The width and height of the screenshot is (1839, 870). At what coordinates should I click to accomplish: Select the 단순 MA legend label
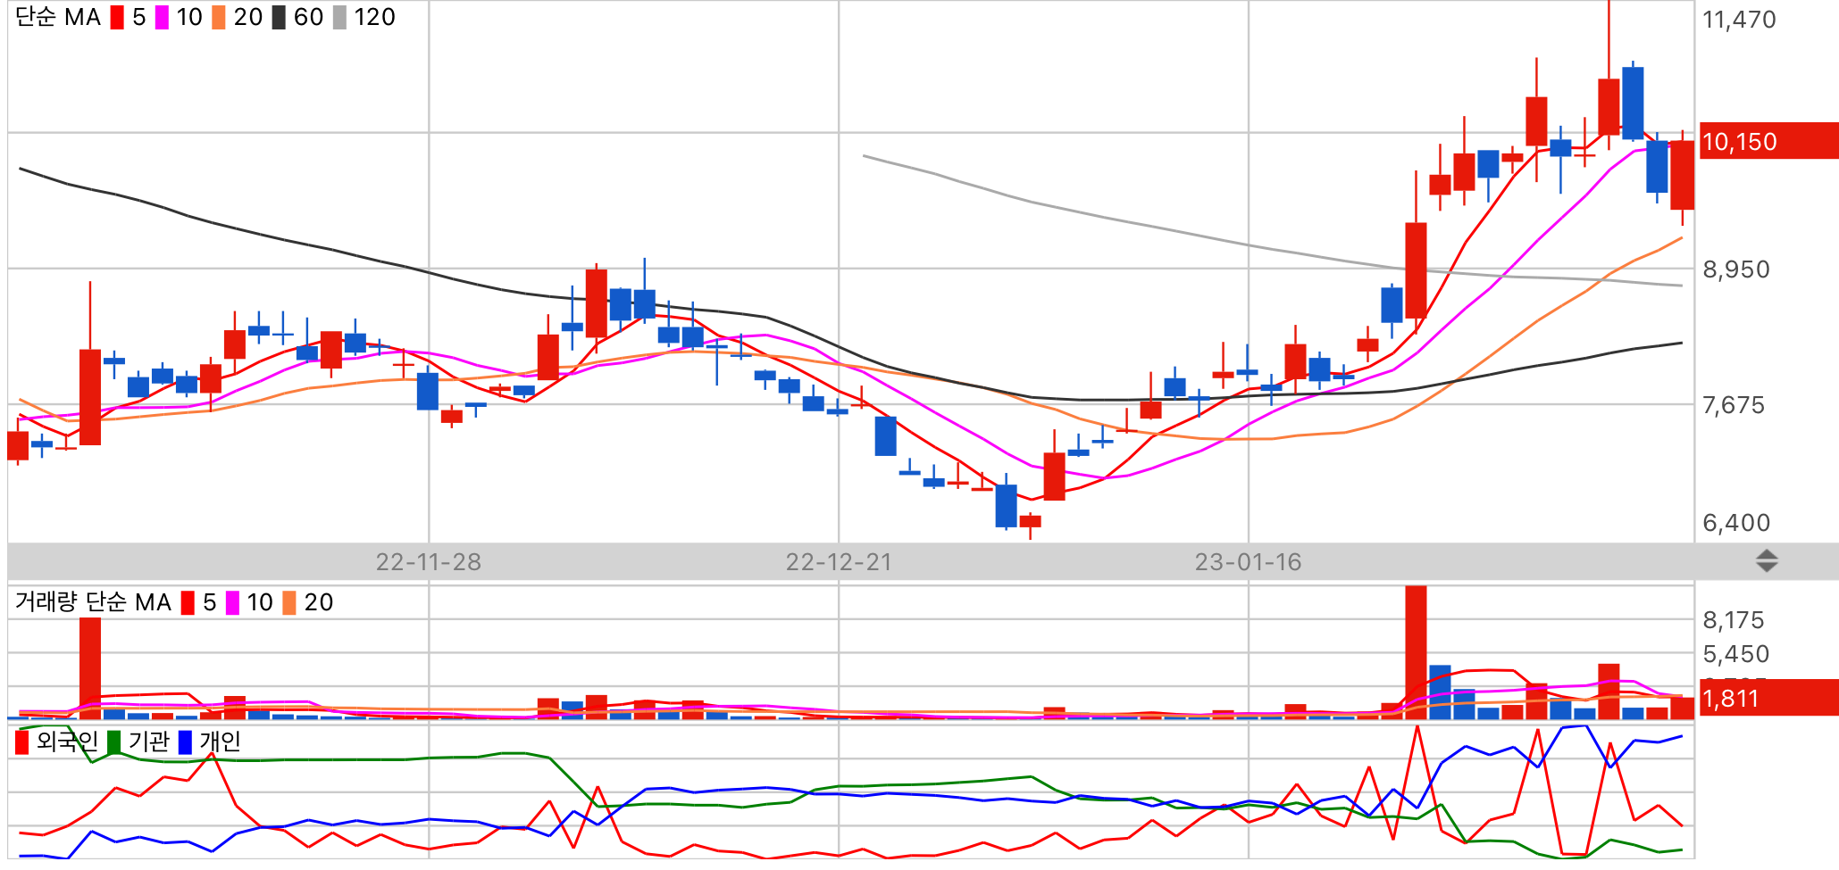[x=58, y=18]
